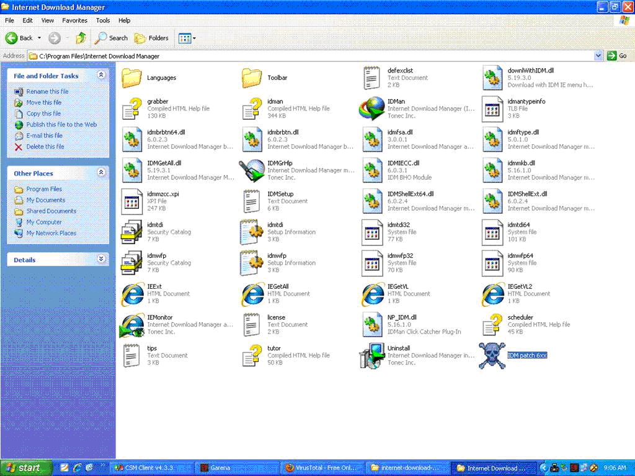This screenshot has width=635, height=476.
Task: Select the Toolbar folder icon
Action: click(x=252, y=77)
